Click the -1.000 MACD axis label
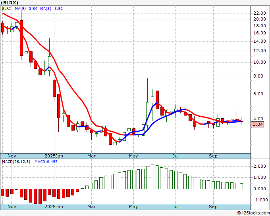This screenshot has width=270, height=216. 260,200
